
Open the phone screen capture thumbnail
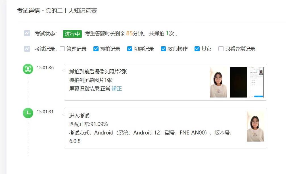[x=257, y=82]
